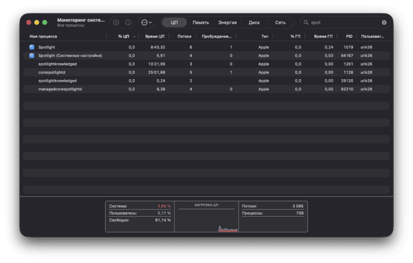Viewport: 413px width, 263px height.
Task: Toggle sort direction arrow on % ЦП column
Action: pyautogui.click(x=134, y=36)
